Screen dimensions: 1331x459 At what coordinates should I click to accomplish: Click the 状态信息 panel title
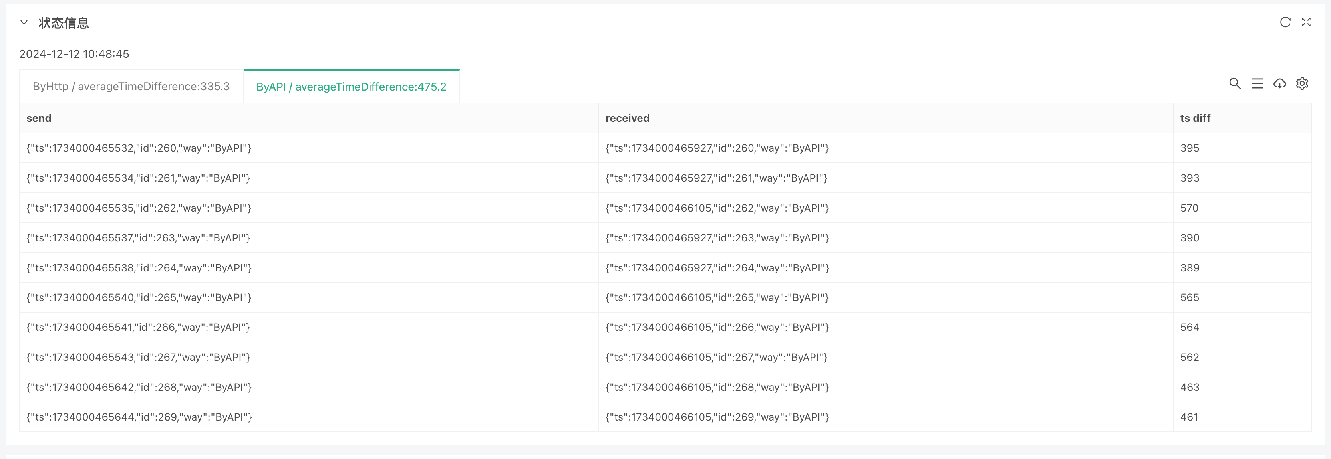click(x=64, y=23)
